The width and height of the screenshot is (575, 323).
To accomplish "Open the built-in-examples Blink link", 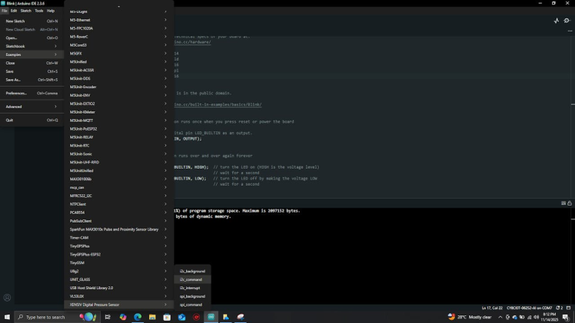I will coord(218,104).
